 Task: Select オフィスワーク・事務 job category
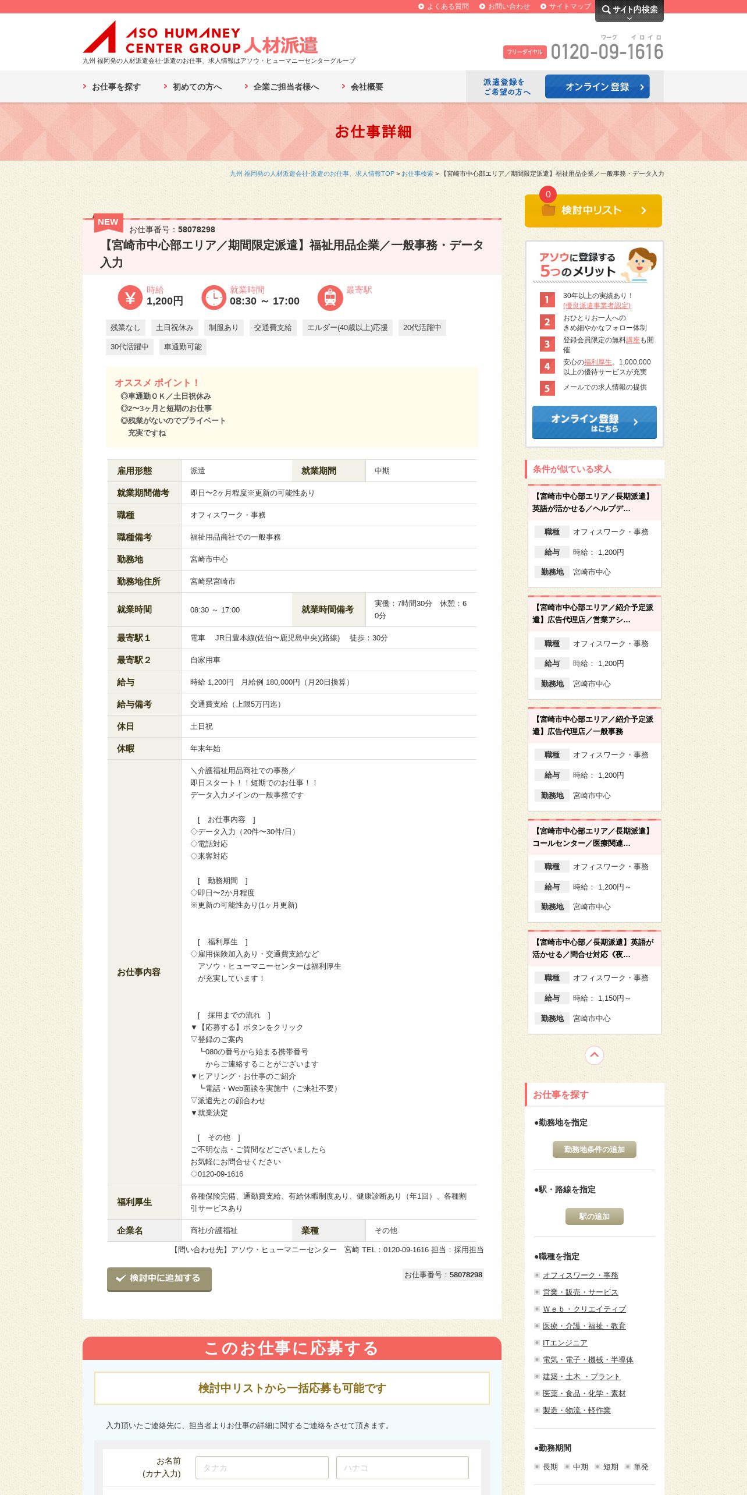(x=580, y=1275)
